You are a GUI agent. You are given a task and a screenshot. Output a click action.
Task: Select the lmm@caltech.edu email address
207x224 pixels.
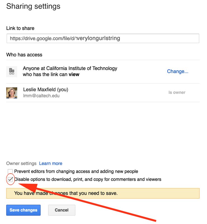tap(41, 96)
